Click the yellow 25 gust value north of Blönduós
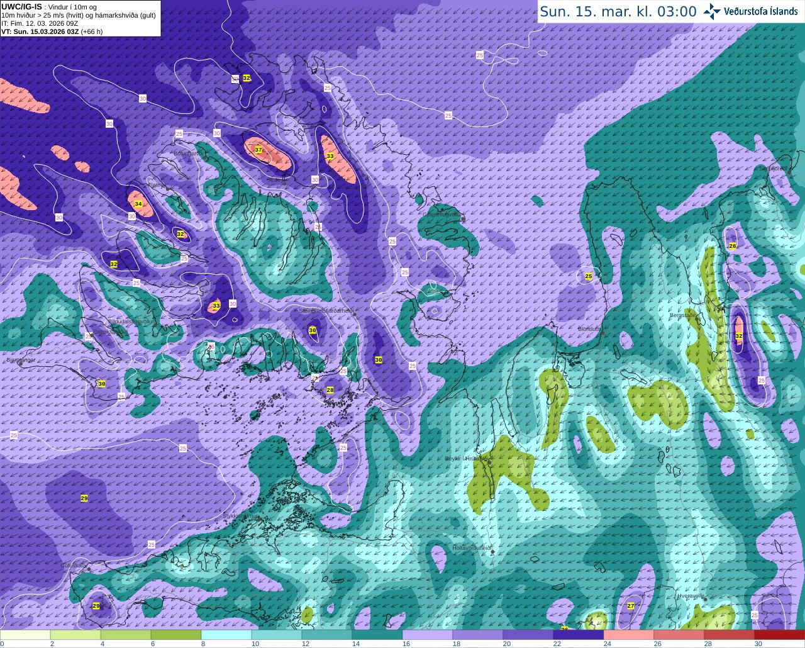Screen dimensions: 805x648 589,276
